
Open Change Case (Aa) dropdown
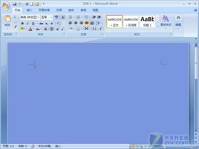pyautogui.click(x=38, y=29)
